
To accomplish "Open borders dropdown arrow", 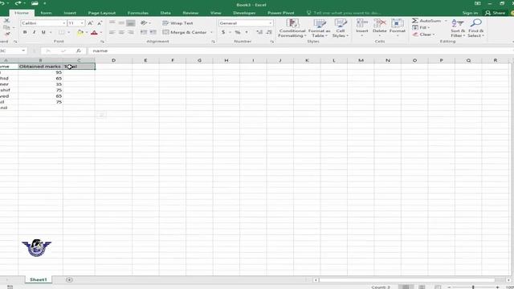I will click(69, 32).
